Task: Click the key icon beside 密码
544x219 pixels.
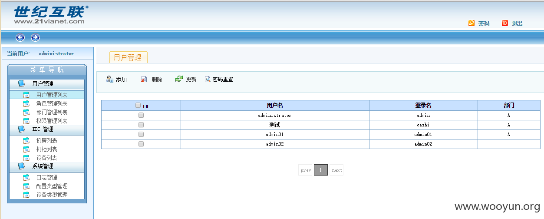Action: [471, 23]
